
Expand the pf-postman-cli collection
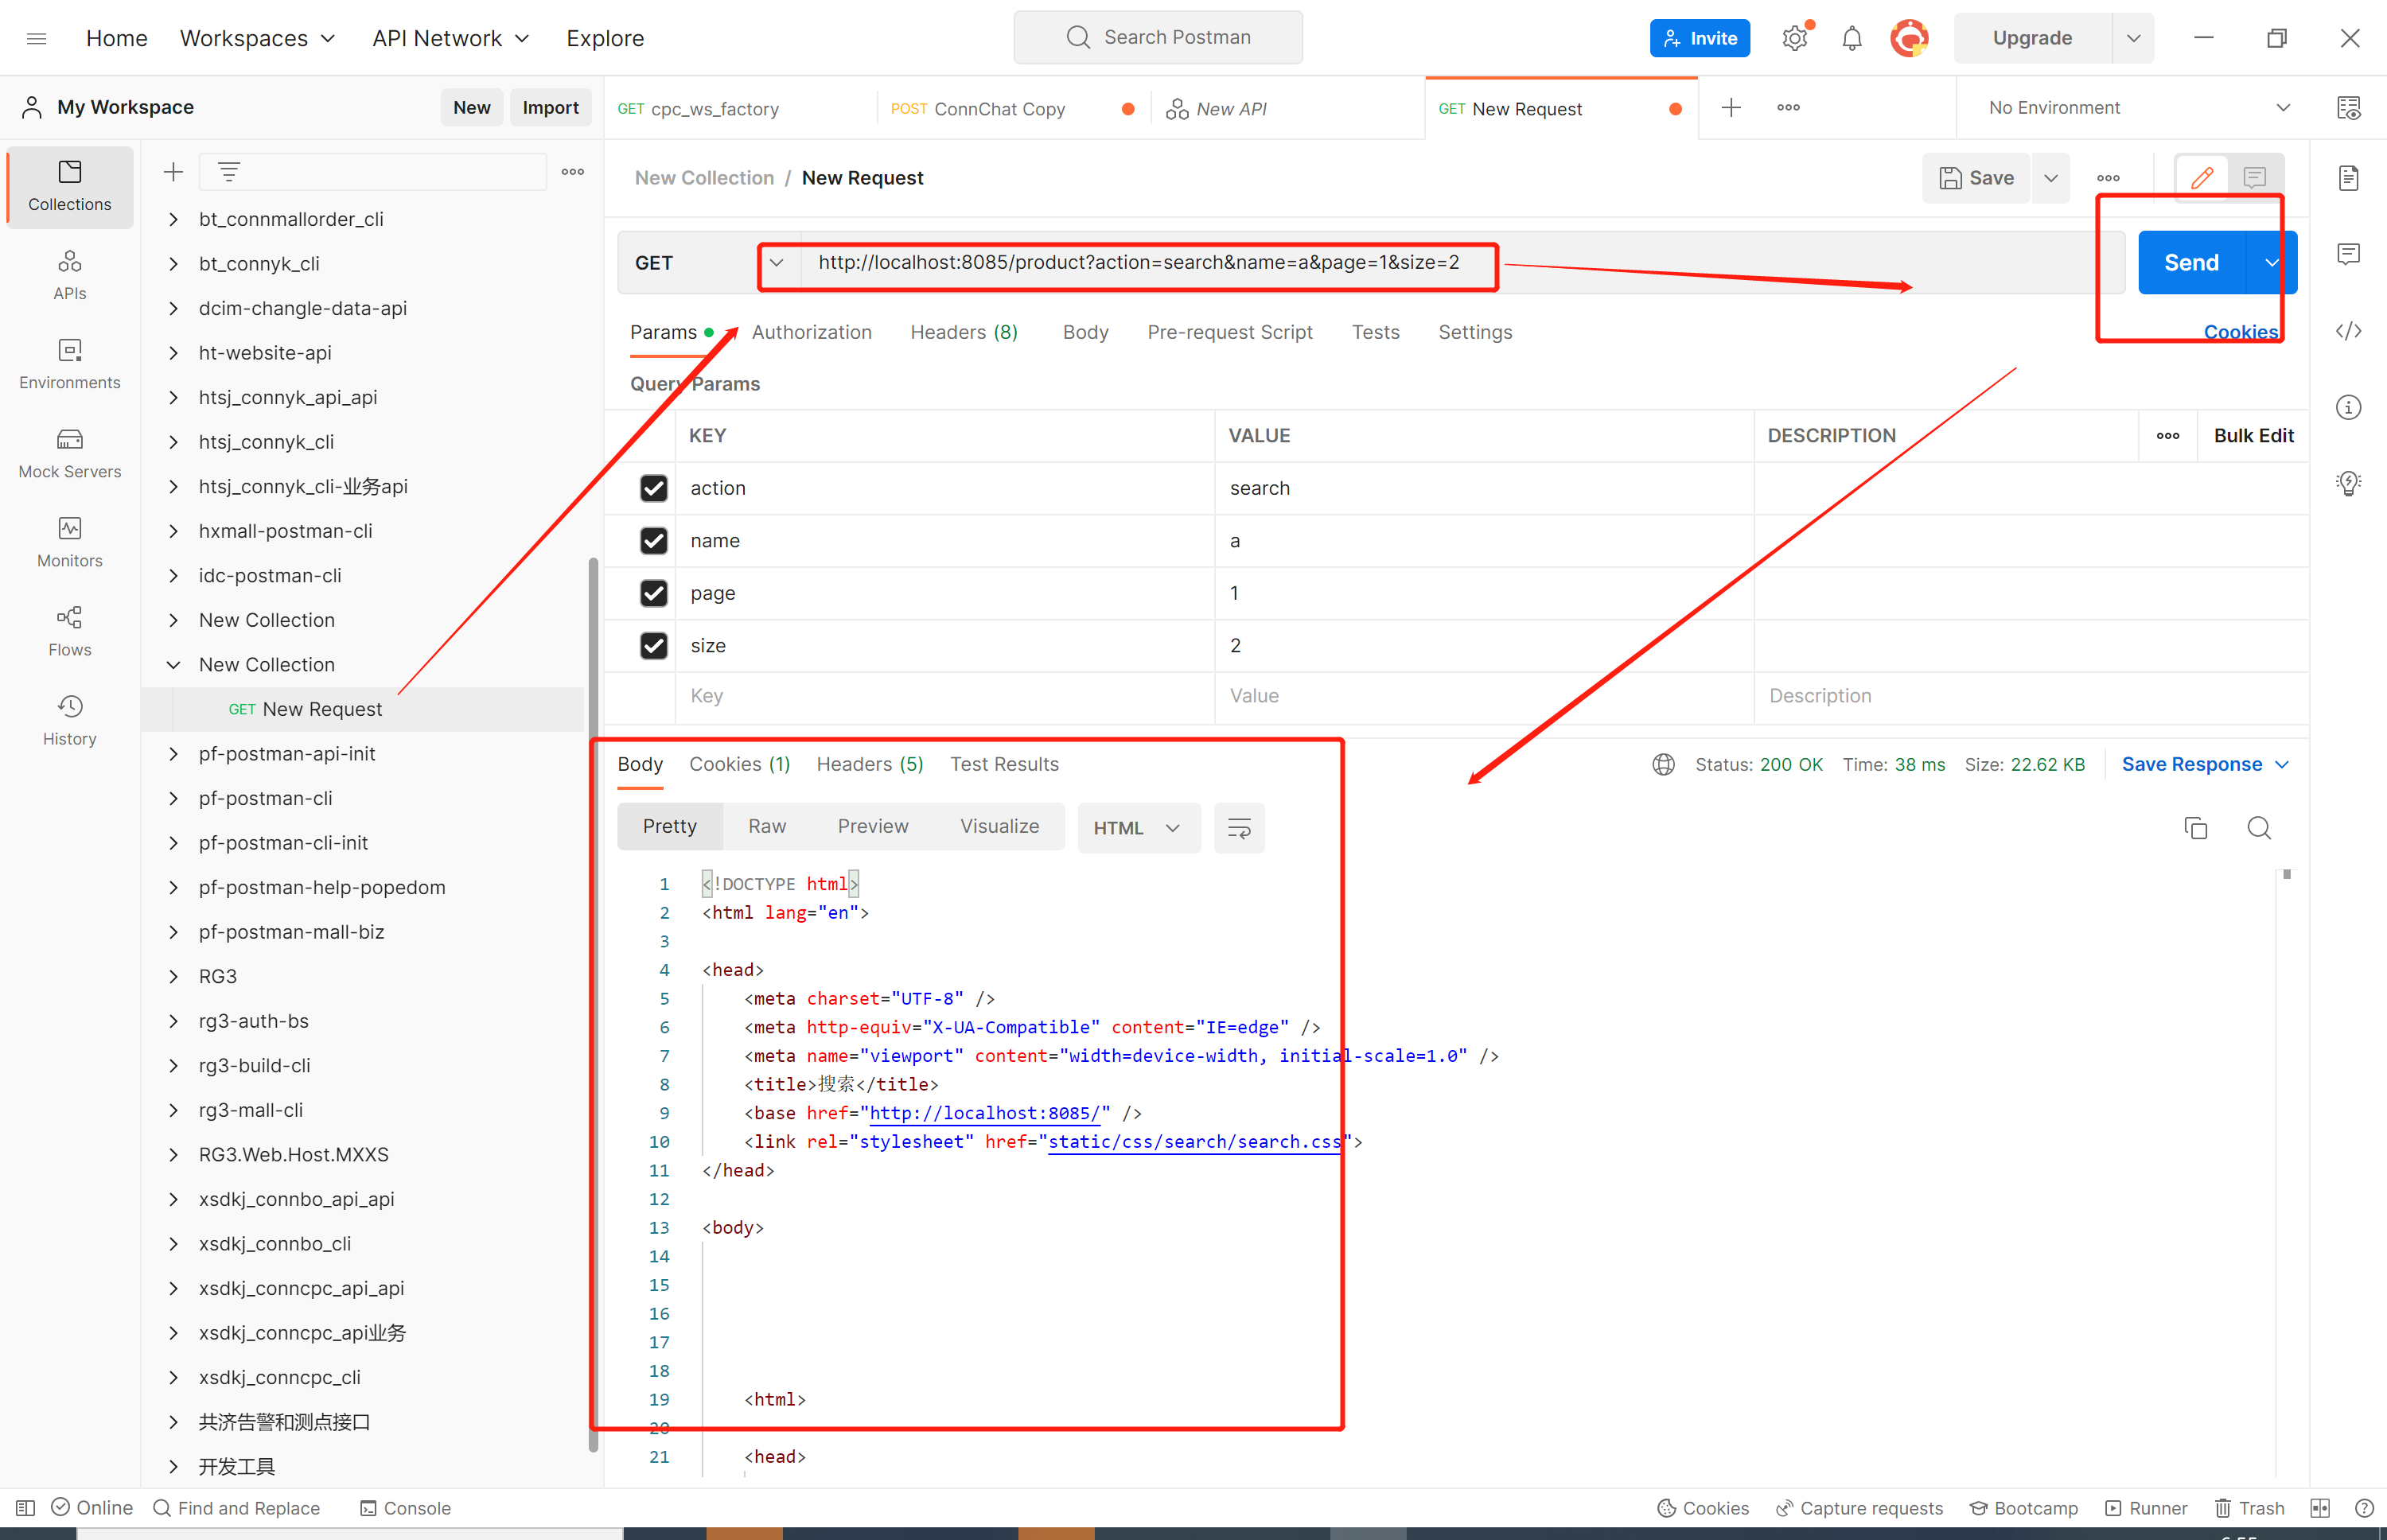(173, 798)
